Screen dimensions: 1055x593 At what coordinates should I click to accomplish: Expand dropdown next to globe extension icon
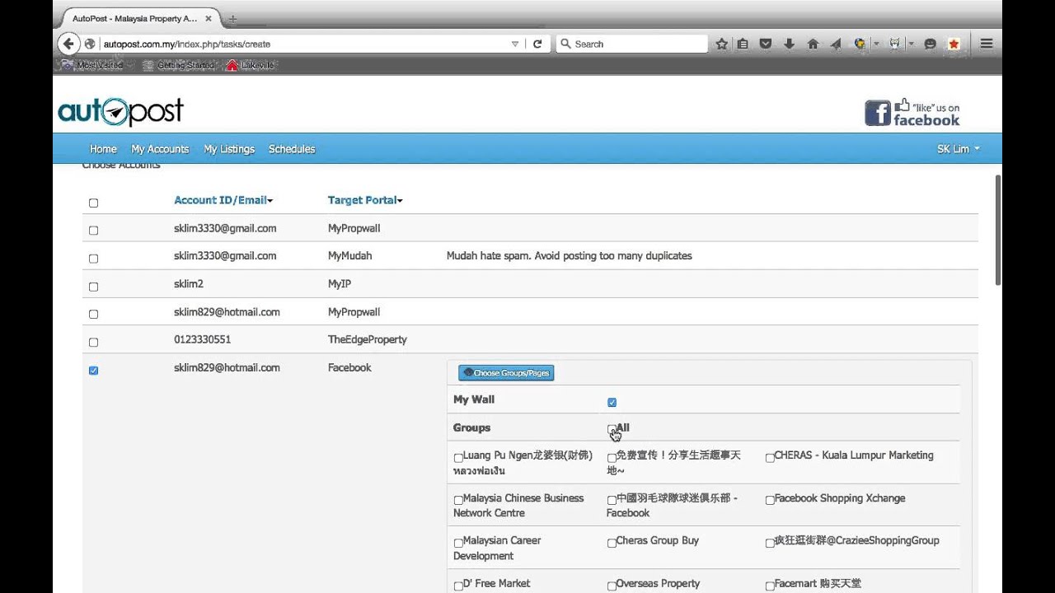tap(876, 44)
